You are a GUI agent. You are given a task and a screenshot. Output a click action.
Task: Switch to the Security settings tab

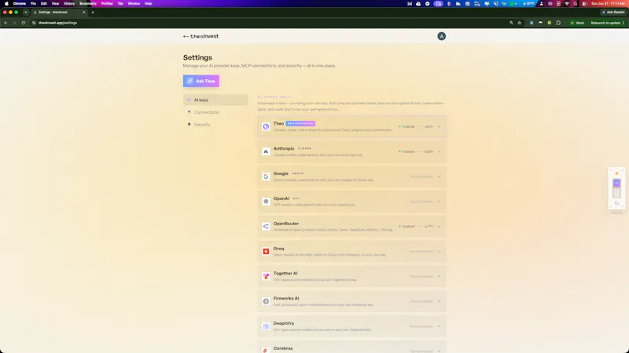pyautogui.click(x=215, y=125)
